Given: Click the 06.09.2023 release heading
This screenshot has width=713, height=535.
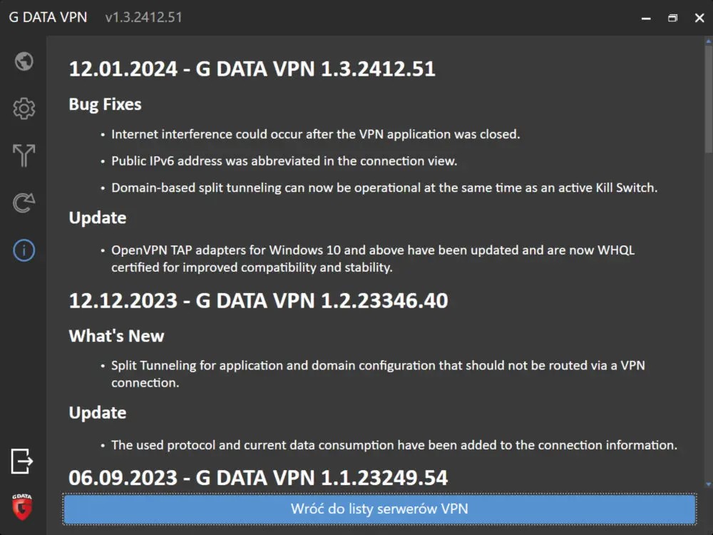Looking at the screenshot, I should [258, 477].
